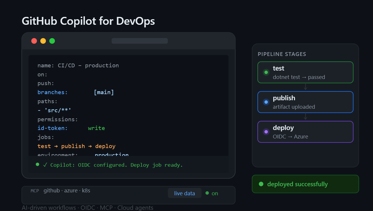The height and width of the screenshot is (211, 373).
Task: Click the 'on:' code line
Action: (42, 74)
